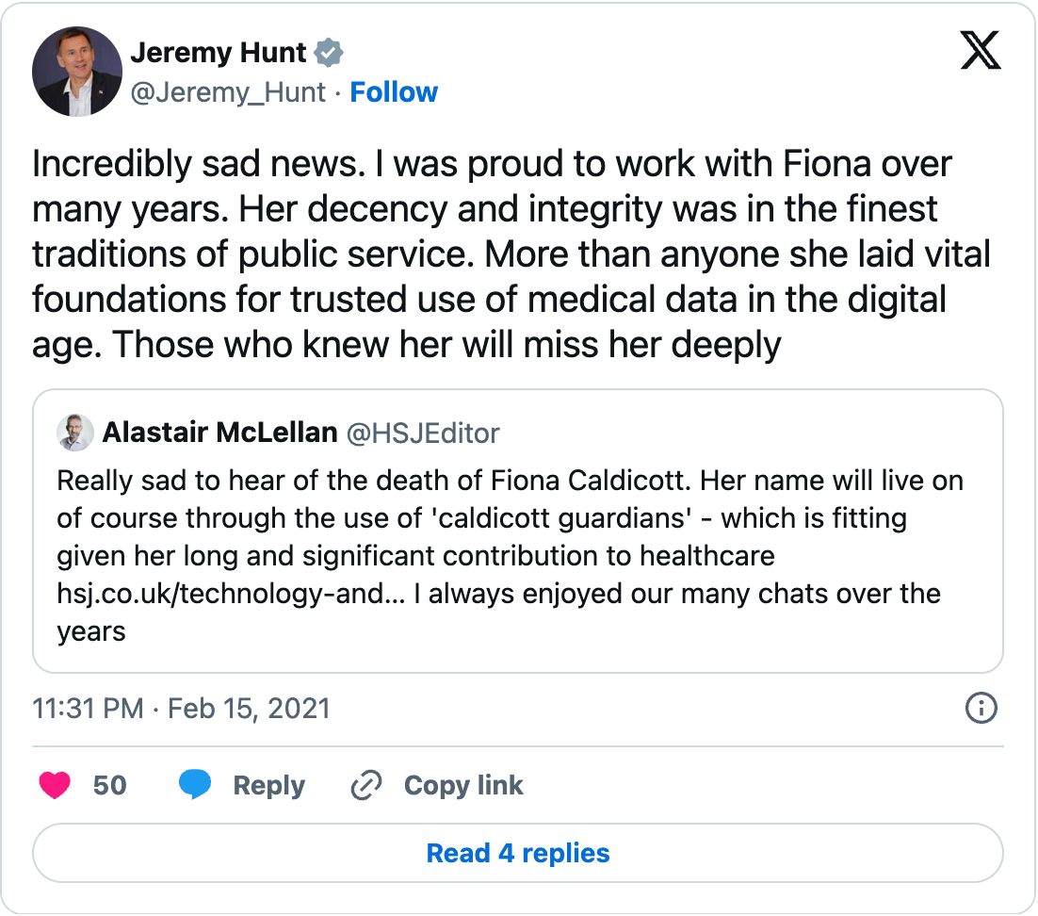Click the Jeremy Hunt display name
This screenshot has width=1038, height=916.
coord(219,54)
